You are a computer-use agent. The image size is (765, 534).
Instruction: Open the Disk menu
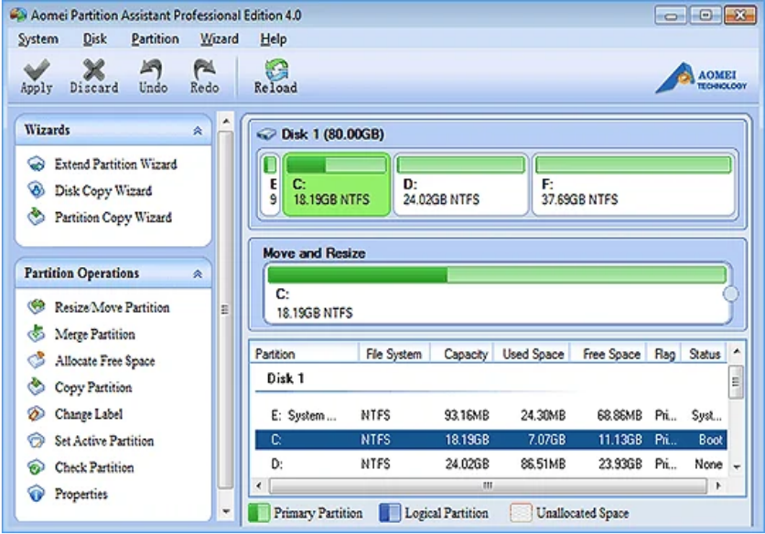[x=94, y=39]
